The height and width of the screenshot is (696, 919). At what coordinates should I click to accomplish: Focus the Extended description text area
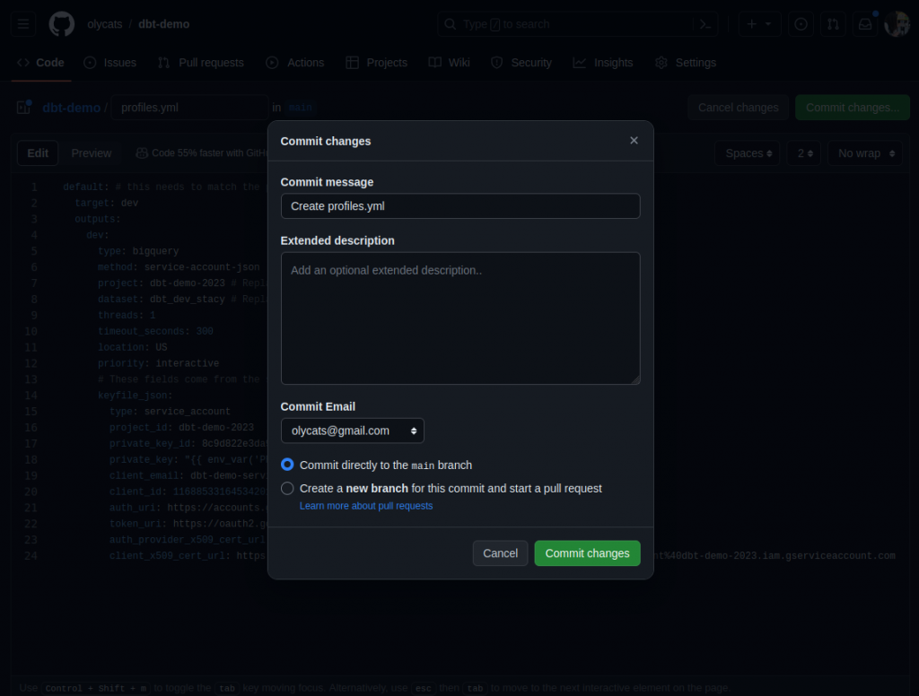[460, 318]
